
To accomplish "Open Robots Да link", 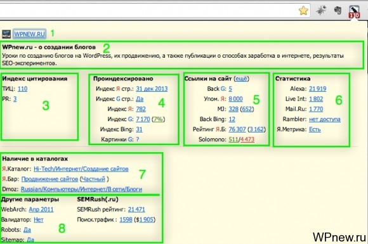I will [x=27, y=229].
